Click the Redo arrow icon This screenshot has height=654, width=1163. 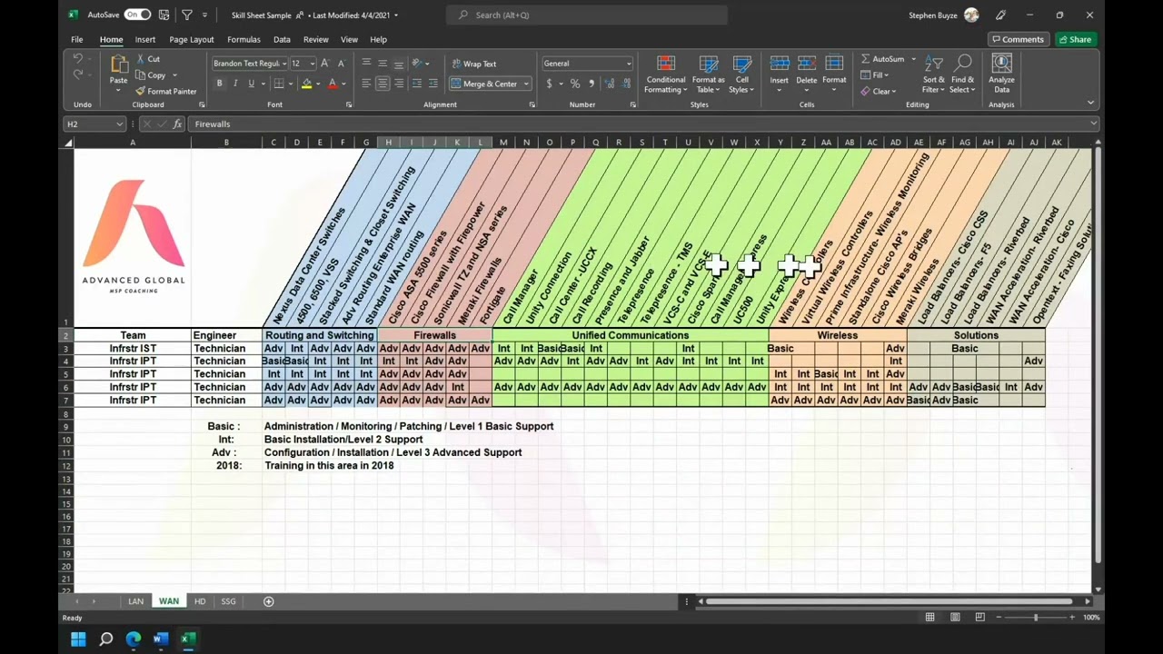point(78,74)
